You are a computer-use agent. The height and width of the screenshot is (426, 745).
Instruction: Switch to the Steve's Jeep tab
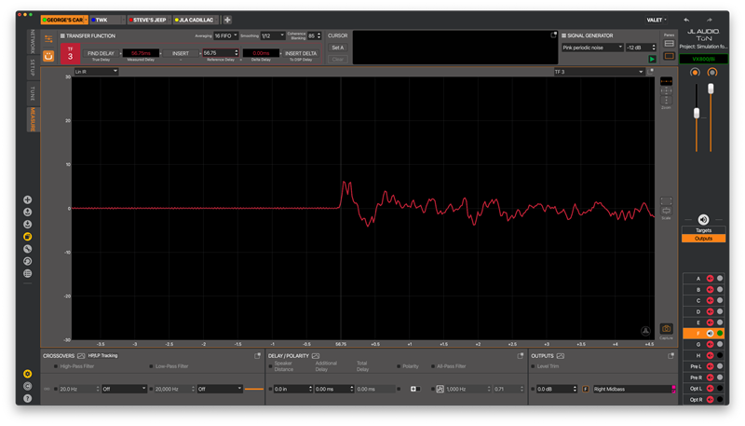coord(149,20)
